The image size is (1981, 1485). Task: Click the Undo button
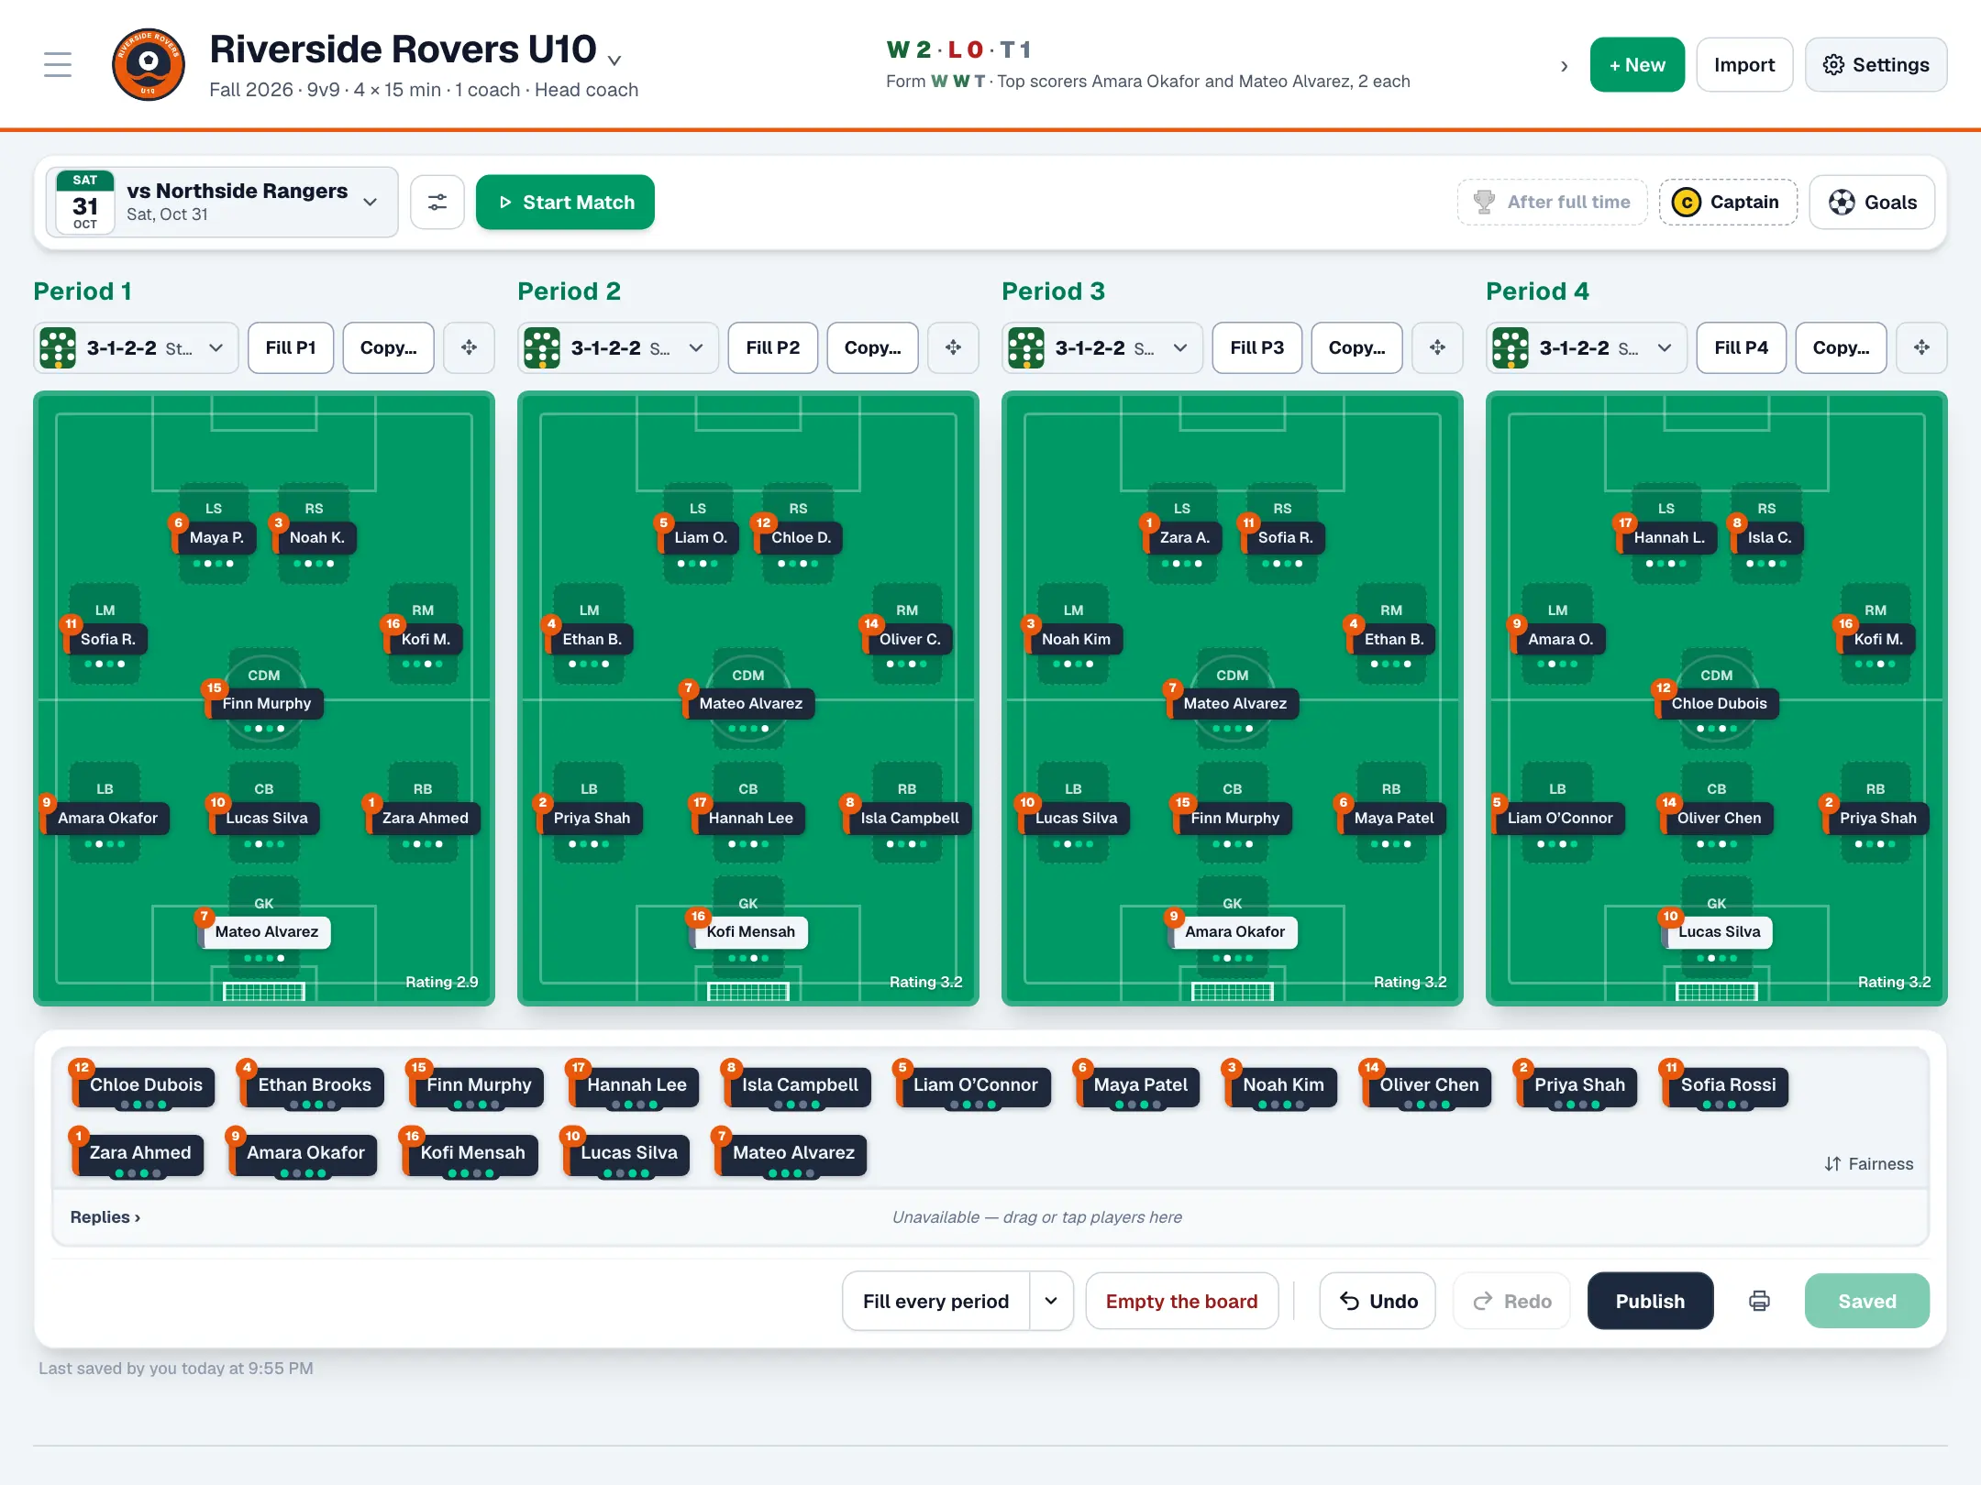tap(1378, 1301)
